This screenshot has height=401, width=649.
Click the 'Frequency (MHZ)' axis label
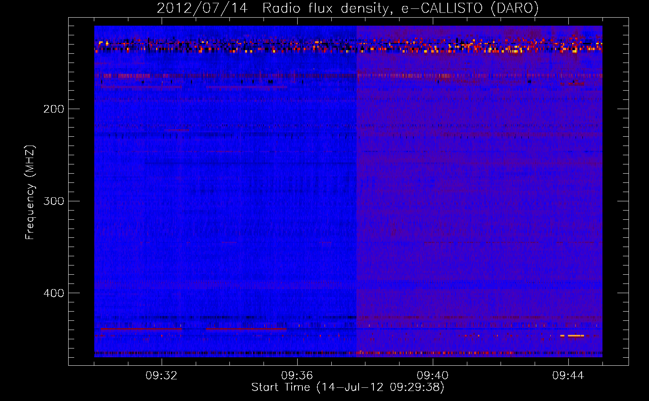(30, 192)
